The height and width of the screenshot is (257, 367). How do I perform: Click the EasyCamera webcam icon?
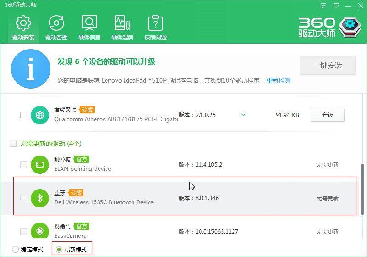click(40, 230)
